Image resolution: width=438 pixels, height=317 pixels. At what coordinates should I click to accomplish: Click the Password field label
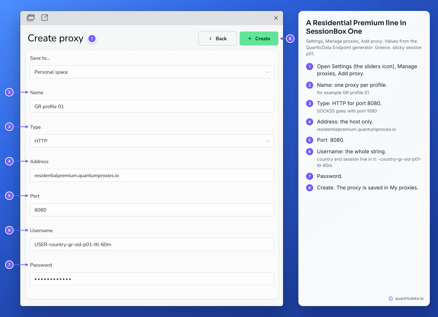click(41, 265)
